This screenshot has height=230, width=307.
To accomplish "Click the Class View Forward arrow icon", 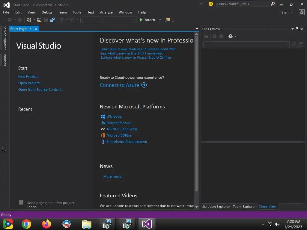I will coord(221,36).
